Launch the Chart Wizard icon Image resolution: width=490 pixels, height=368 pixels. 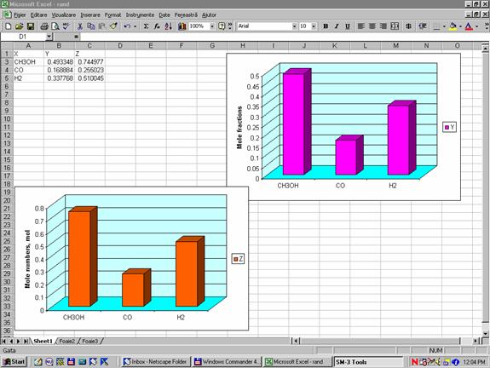182,26
